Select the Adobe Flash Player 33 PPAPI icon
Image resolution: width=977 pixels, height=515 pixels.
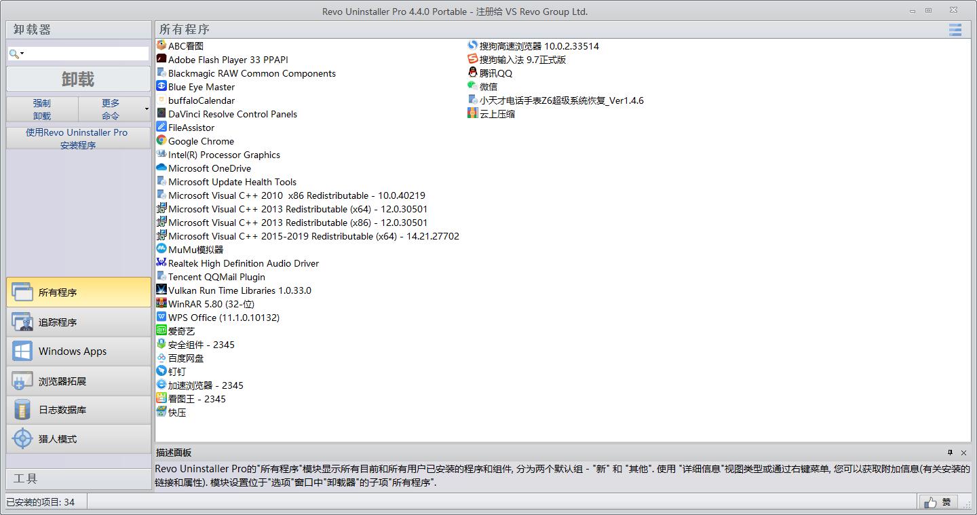pos(161,59)
